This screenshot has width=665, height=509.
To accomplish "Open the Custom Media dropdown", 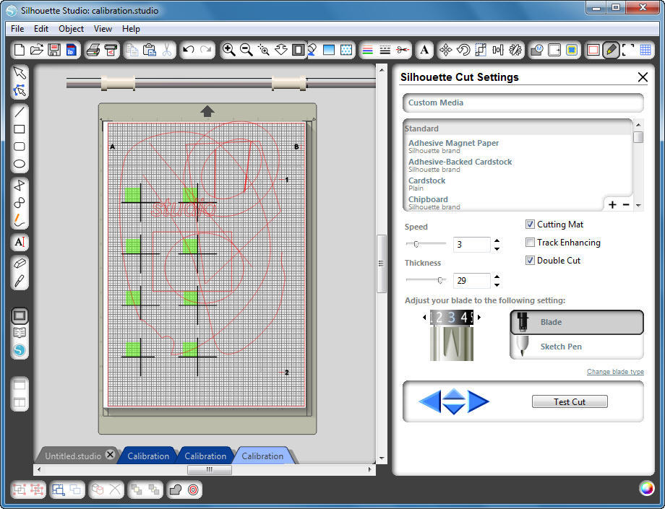I will click(x=522, y=103).
